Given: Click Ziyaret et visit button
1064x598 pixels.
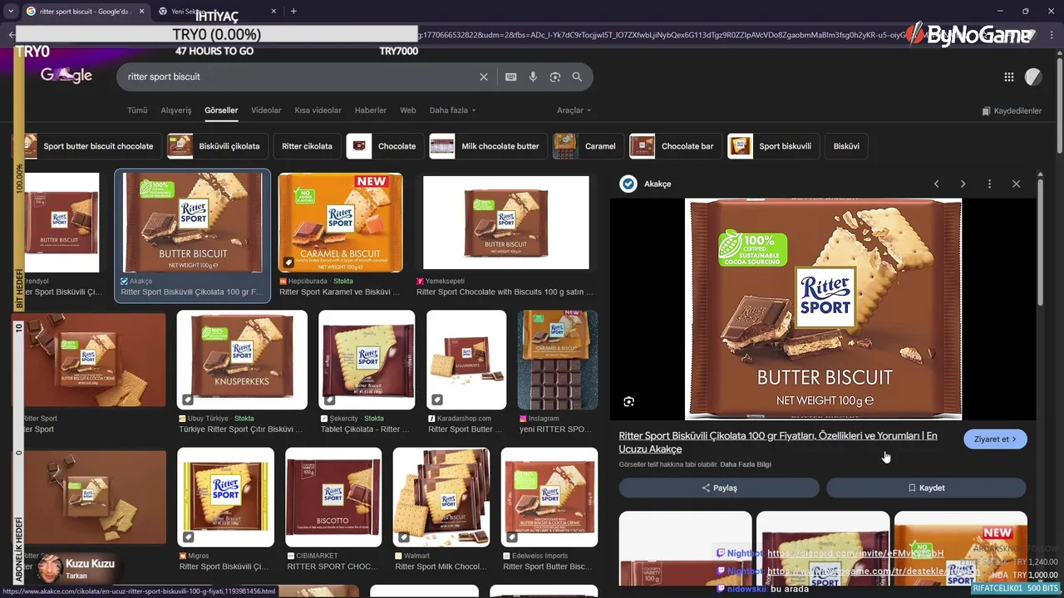Looking at the screenshot, I should pyautogui.click(x=995, y=439).
